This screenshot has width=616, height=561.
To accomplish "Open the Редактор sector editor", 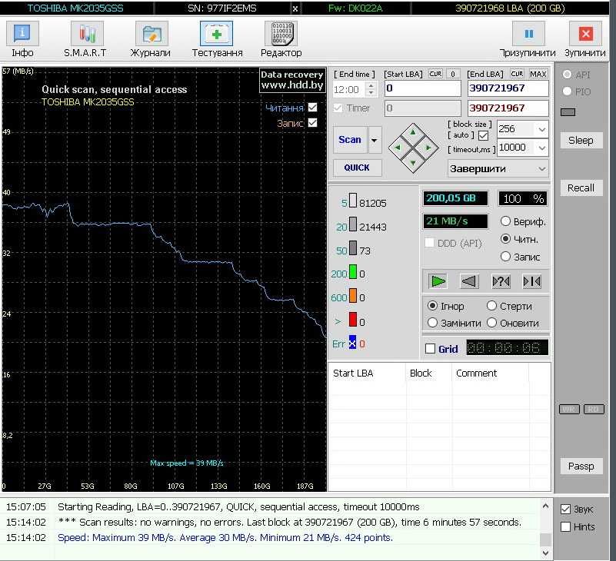I will click(x=281, y=40).
